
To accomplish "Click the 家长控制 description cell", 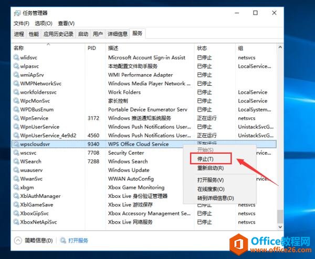I will pos(118,101).
